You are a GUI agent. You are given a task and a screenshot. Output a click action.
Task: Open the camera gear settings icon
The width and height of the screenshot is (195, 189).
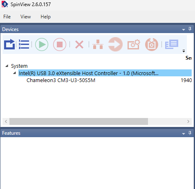[134, 44]
